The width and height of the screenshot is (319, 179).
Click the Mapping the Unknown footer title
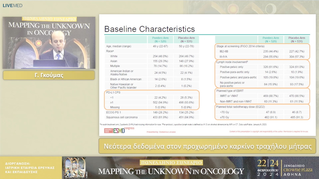pos(171,172)
